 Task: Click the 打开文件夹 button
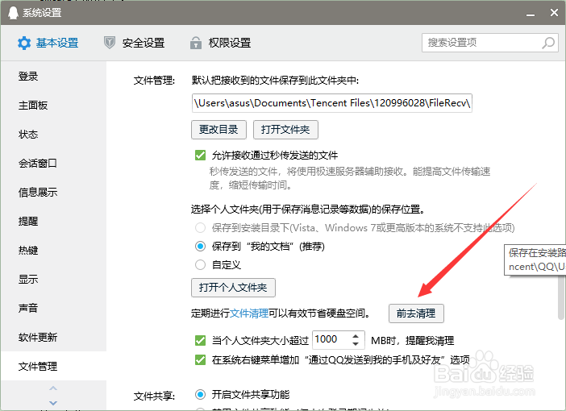pyautogui.click(x=285, y=130)
